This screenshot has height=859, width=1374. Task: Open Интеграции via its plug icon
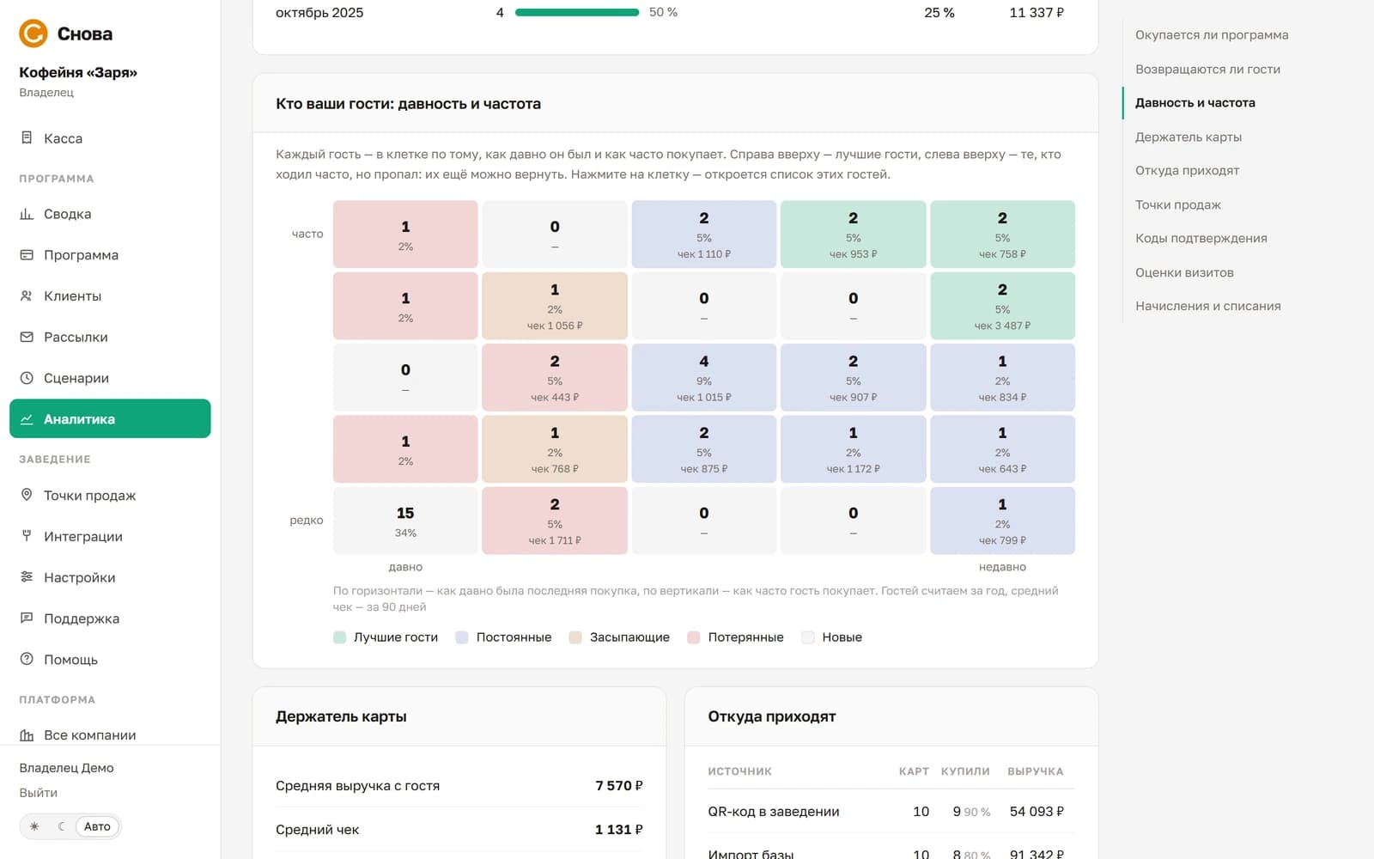pos(27,536)
